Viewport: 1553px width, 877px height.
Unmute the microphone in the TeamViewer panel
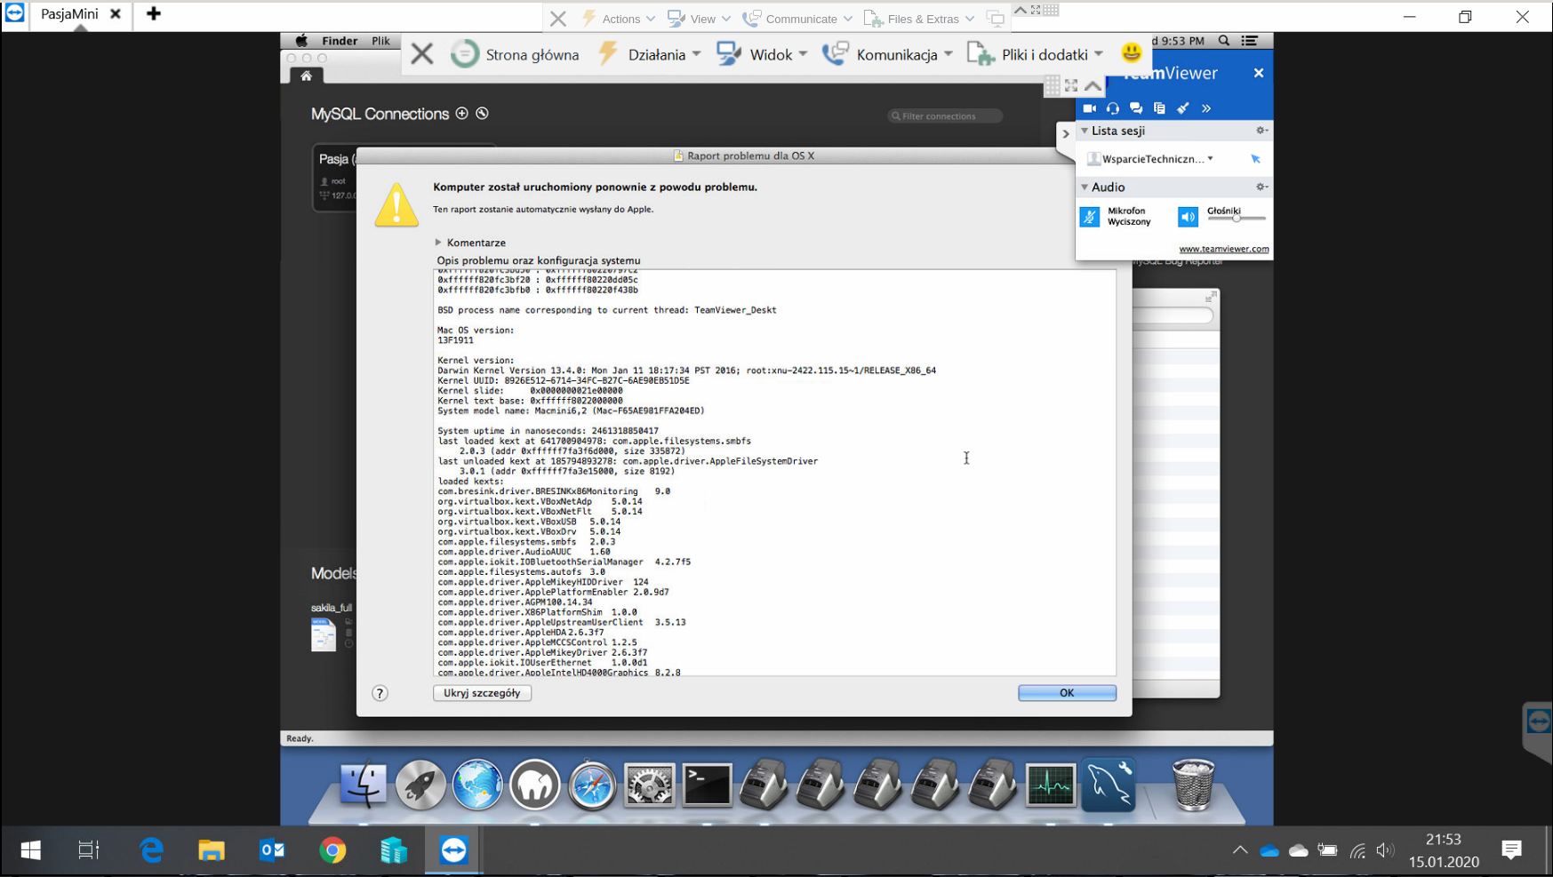[x=1089, y=217]
